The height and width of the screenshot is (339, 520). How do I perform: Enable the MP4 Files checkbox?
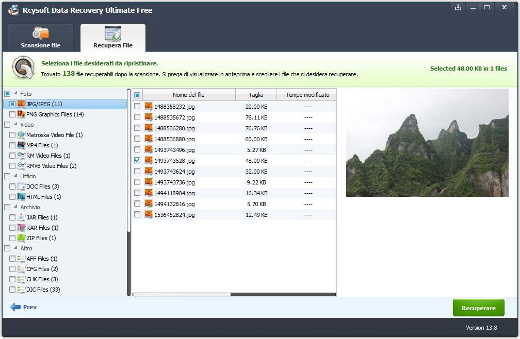coord(12,145)
